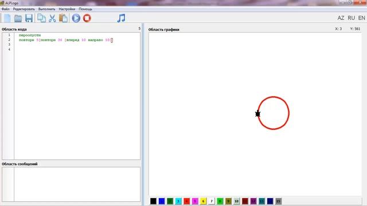The image size is (367, 206).
Task: Select the cyan color swatch numbered 3
Action: (x=178, y=201)
